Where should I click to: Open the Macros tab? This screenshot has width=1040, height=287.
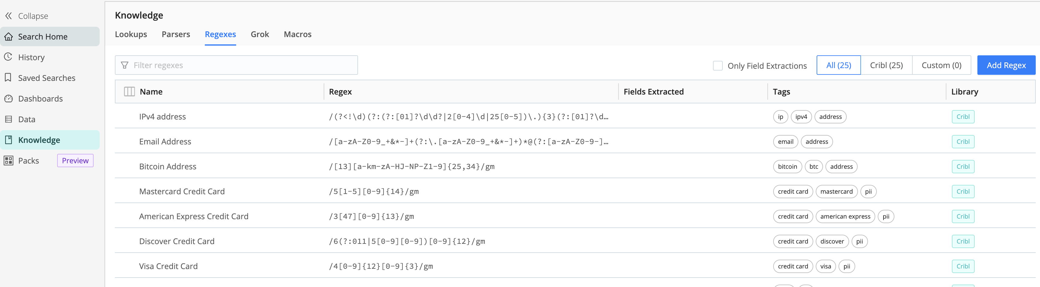pyautogui.click(x=298, y=34)
